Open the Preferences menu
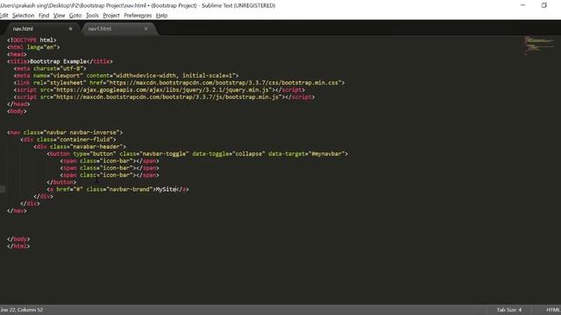 pos(138,16)
